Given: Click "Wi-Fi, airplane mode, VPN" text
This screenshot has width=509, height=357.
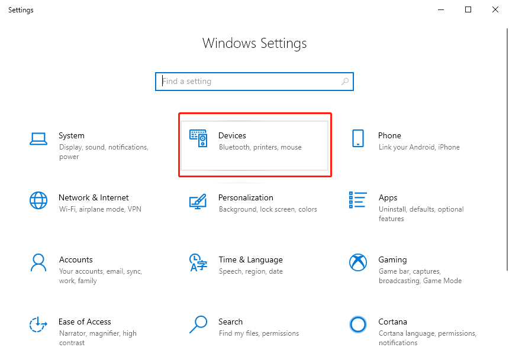Looking at the screenshot, I should click(x=100, y=209).
